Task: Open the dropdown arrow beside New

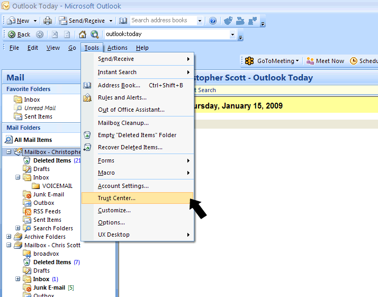Action: coord(35,21)
